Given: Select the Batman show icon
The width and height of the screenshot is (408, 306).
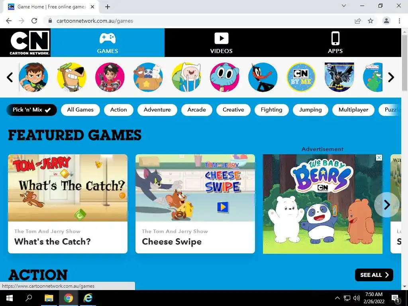Looking at the screenshot, I should pos(339,77).
